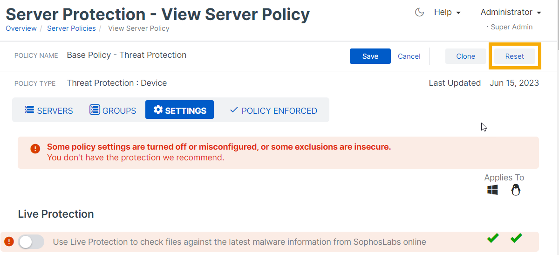Navigate to Server Policies breadcrumb
This screenshot has height=255, width=559.
coord(71,28)
